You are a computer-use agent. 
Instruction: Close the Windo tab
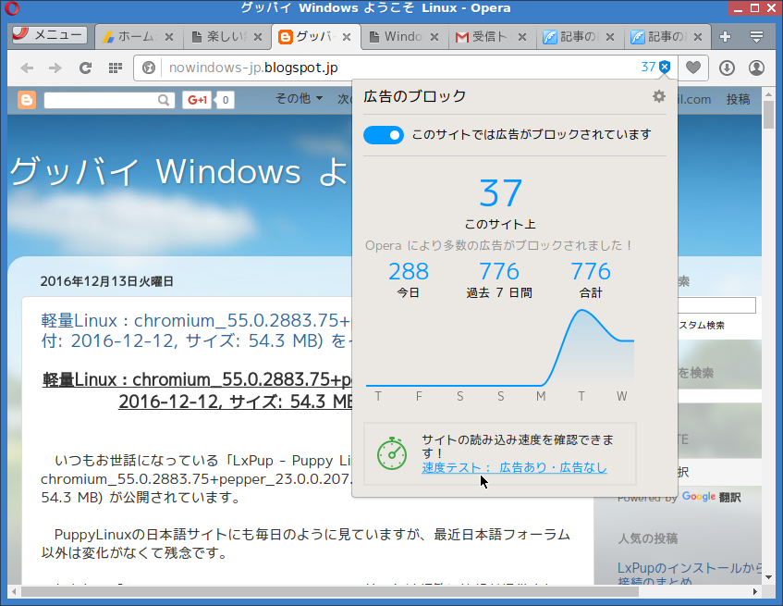tap(434, 37)
